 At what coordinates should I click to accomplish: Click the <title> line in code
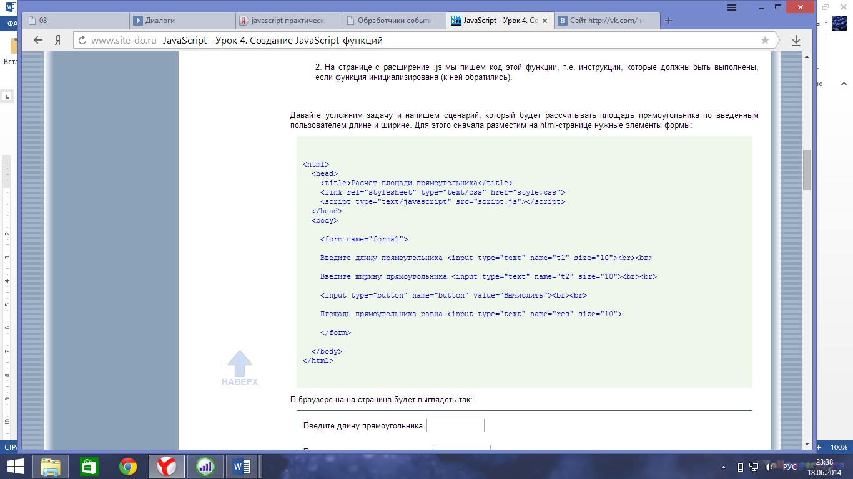417,183
